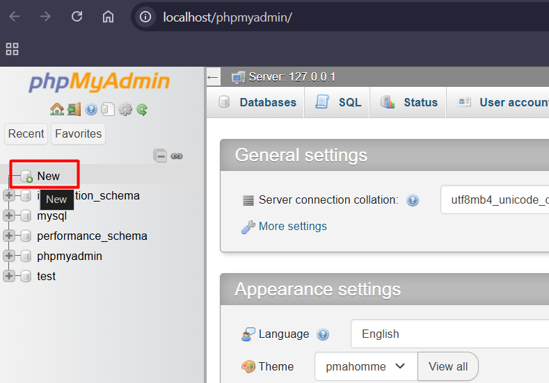The image size is (549, 383).
Task: View site information icon in address bar
Action: pos(145,17)
